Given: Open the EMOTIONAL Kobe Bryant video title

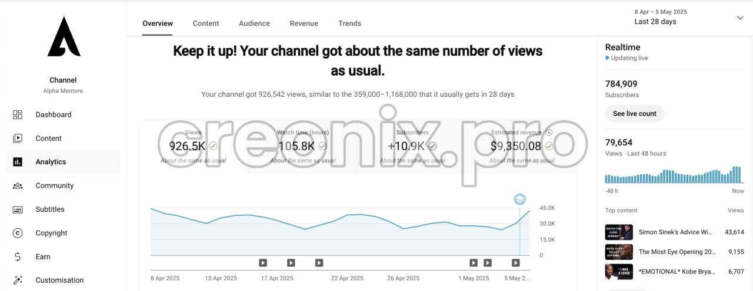Looking at the screenshot, I should click(x=677, y=272).
